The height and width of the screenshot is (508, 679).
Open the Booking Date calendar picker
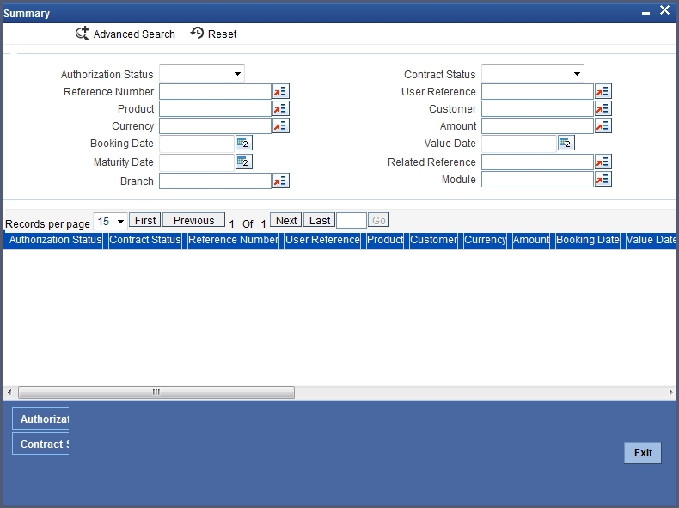[244, 143]
